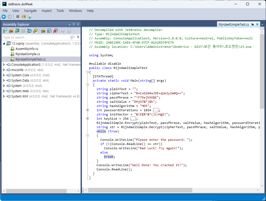Click the gear with plus add-process icon
This screenshot has height=201, width=266.
[x=35, y=31]
